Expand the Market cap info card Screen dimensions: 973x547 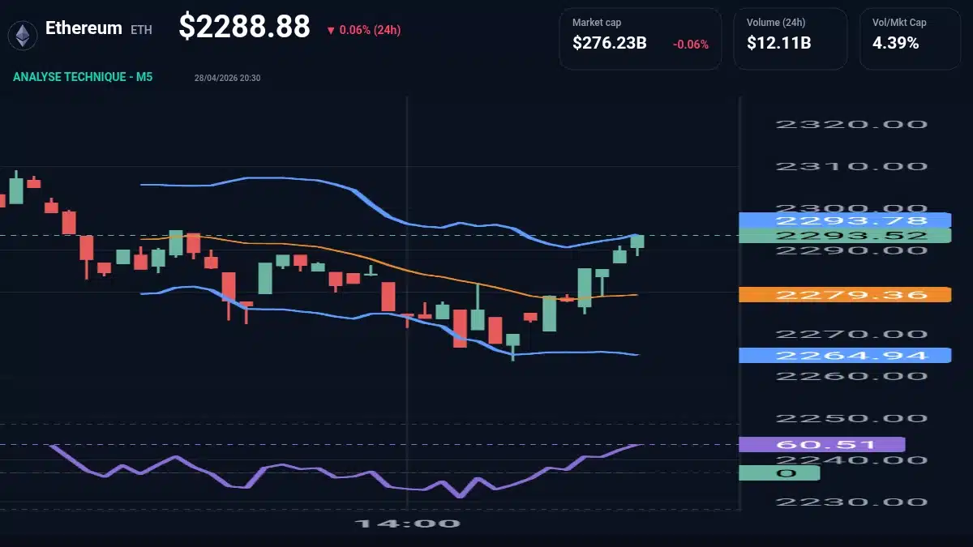[640, 38]
